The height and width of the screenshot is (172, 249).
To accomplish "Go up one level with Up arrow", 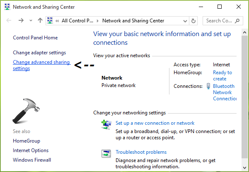I will 40,20.
